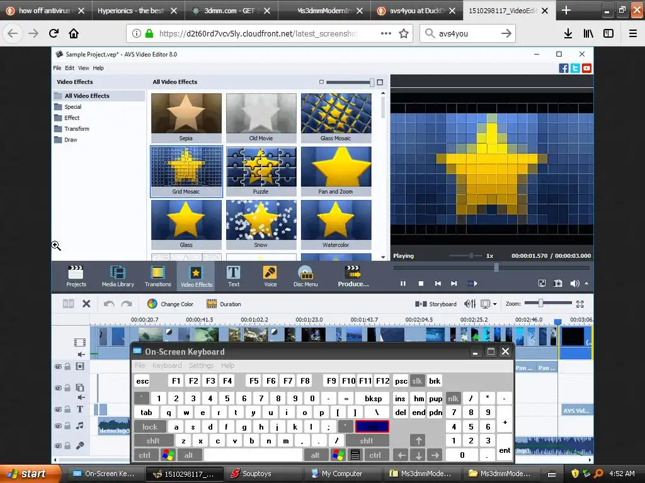Click the zoom to fit timeline icon
The height and width of the screenshot is (483, 645).
coord(580,304)
